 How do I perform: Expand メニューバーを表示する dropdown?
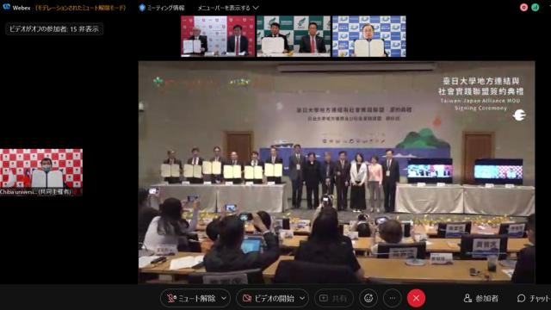pyautogui.click(x=228, y=8)
